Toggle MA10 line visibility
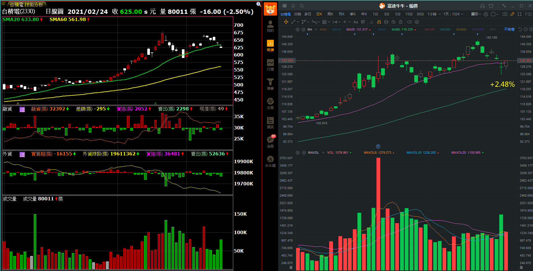The width and height of the screenshot is (533, 271). (x=336, y=29)
